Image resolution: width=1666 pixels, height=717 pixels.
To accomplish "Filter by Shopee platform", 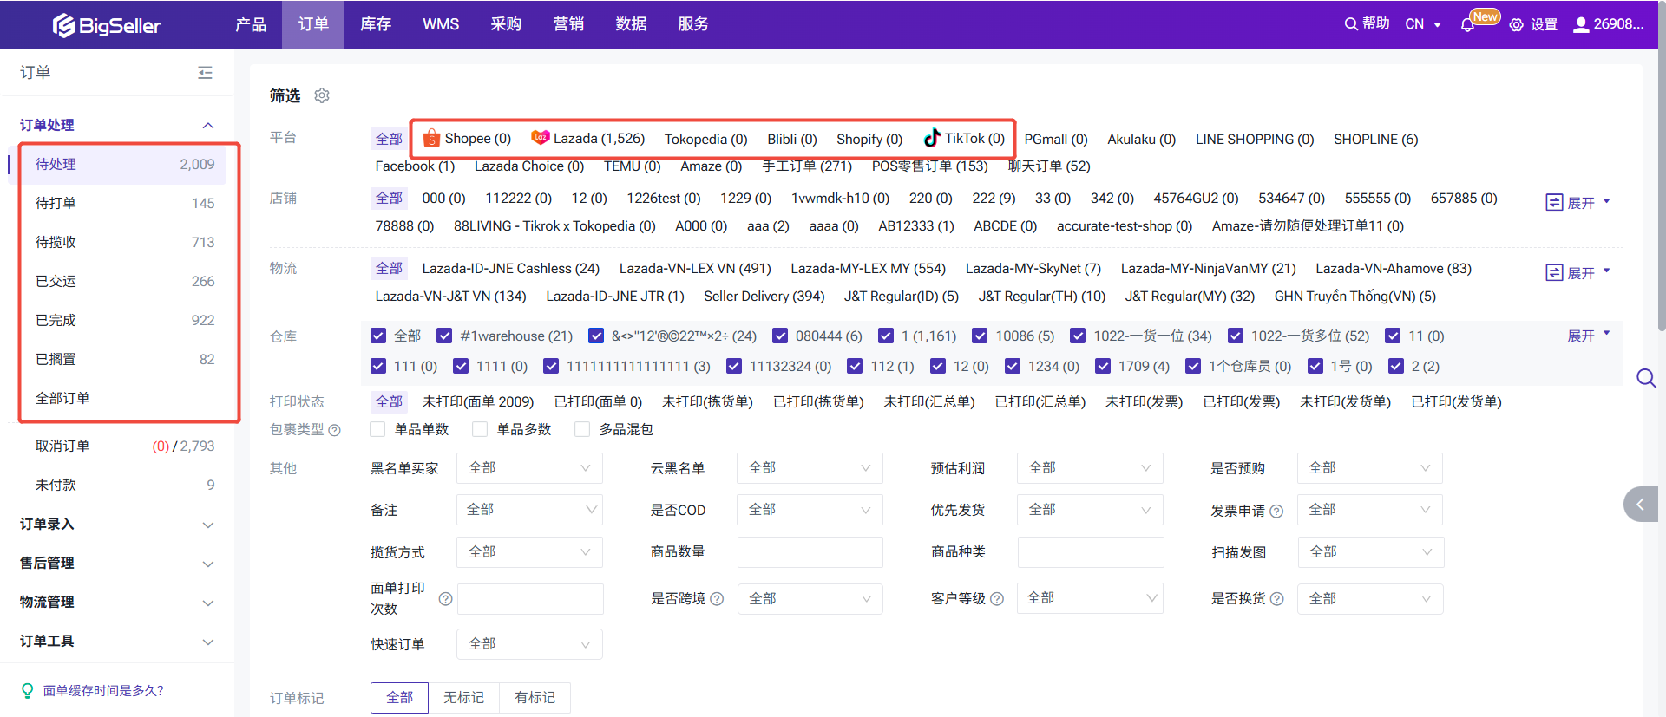I will [467, 139].
